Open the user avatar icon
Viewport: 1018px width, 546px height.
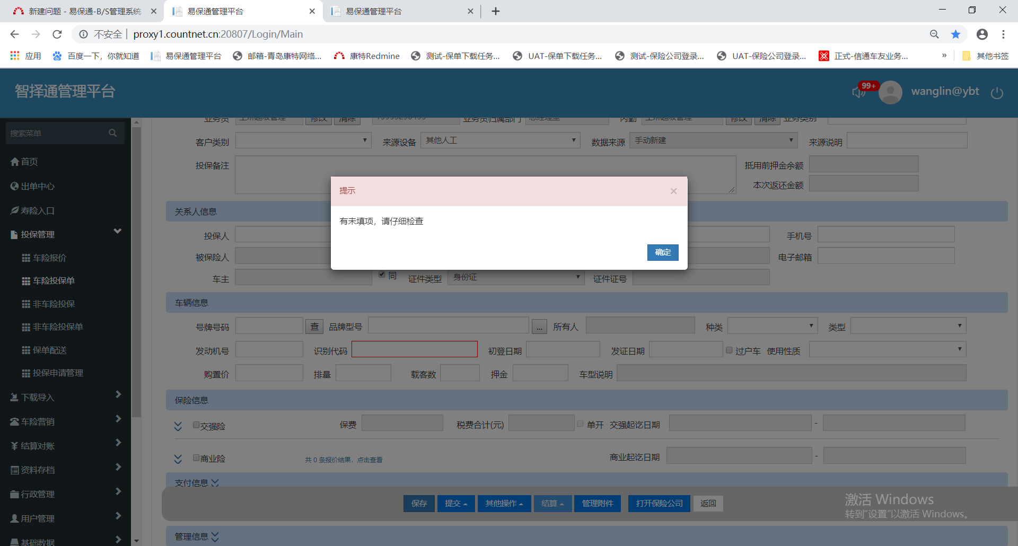(890, 93)
